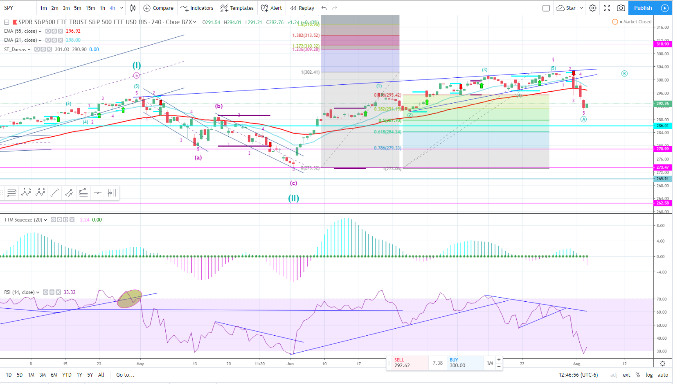Click the SELL 292.62 price button

pyautogui.click(x=407, y=363)
